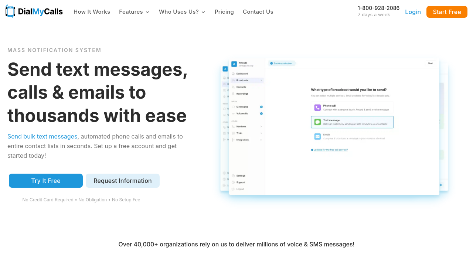Click the Amanda avatar icon in mockup

pos(234,64)
